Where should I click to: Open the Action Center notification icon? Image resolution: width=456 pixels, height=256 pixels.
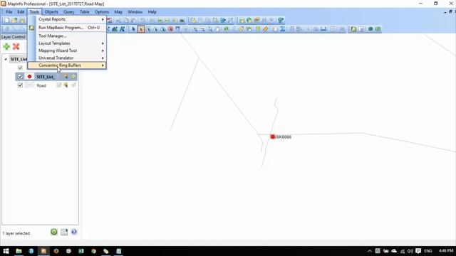pyautogui.click(x=418, y=251)
